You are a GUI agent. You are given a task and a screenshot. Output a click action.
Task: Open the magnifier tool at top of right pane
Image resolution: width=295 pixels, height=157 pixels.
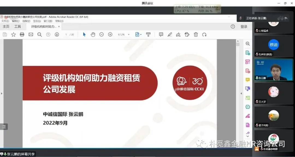(248, 44)
